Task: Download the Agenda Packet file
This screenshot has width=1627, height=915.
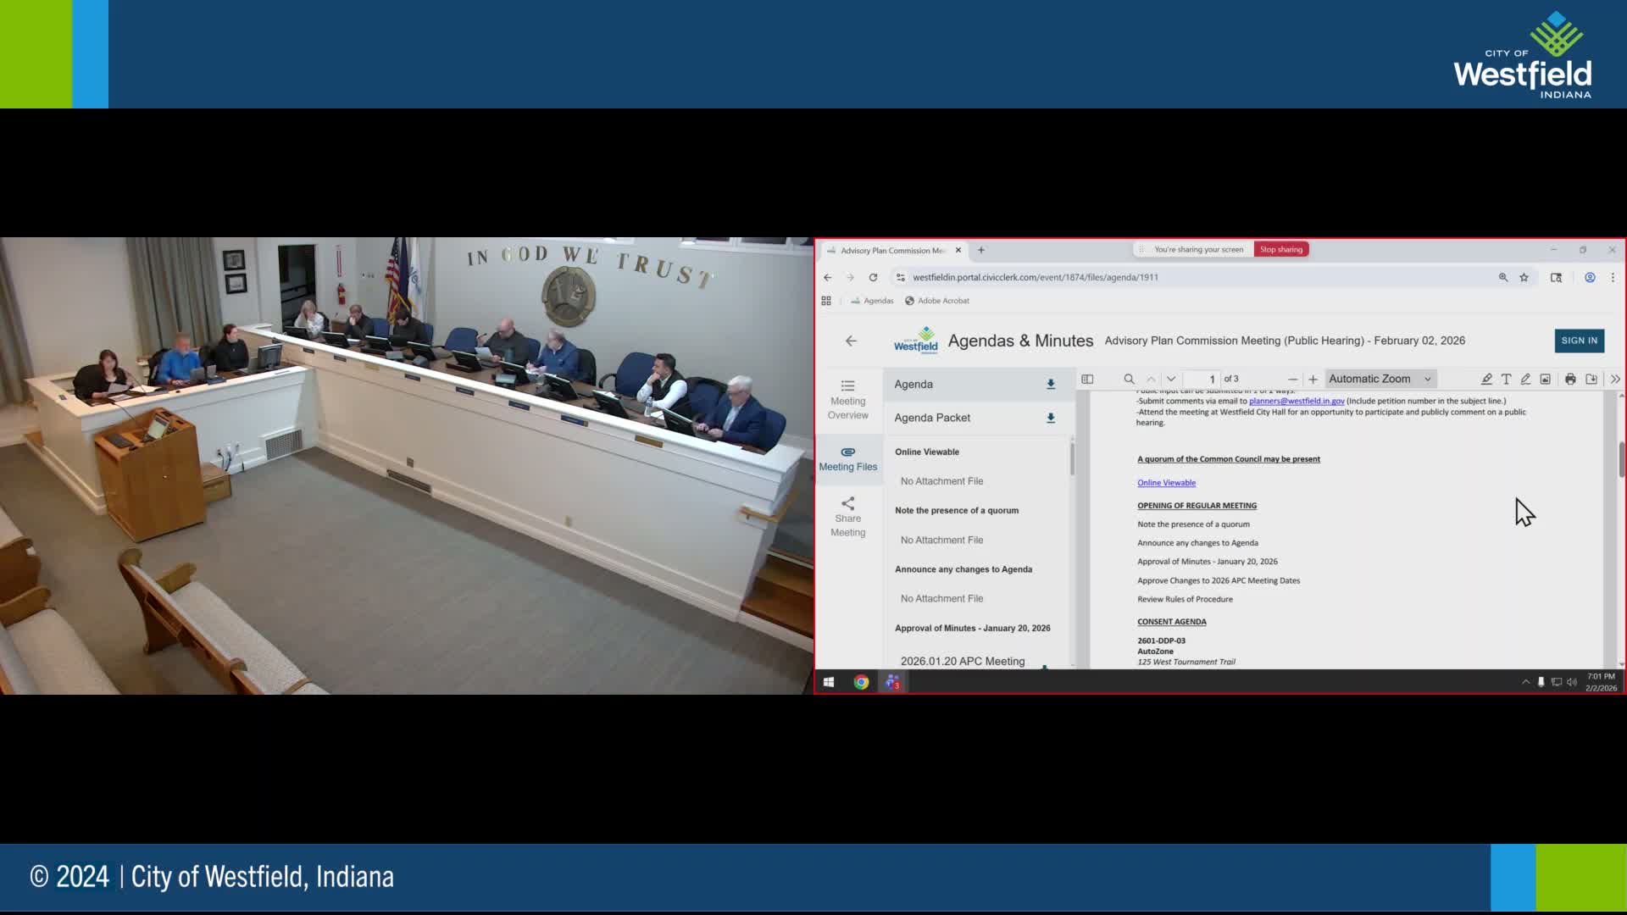Action: point(1051,418)
